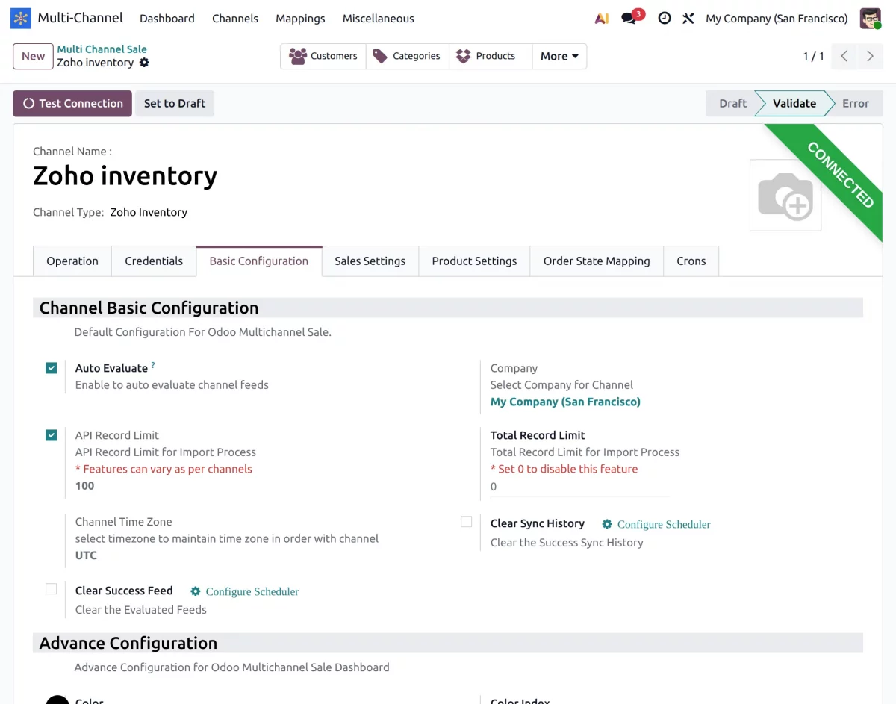Open the Customers smart button
This screenshot has height=704, width=896.
pyautogui.click(x=323, y=56)
